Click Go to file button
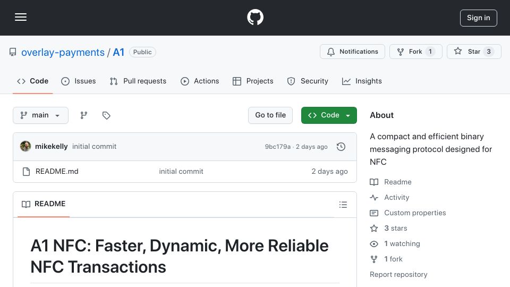This screenshot has height=287, width=510. (x=270, y=115)
